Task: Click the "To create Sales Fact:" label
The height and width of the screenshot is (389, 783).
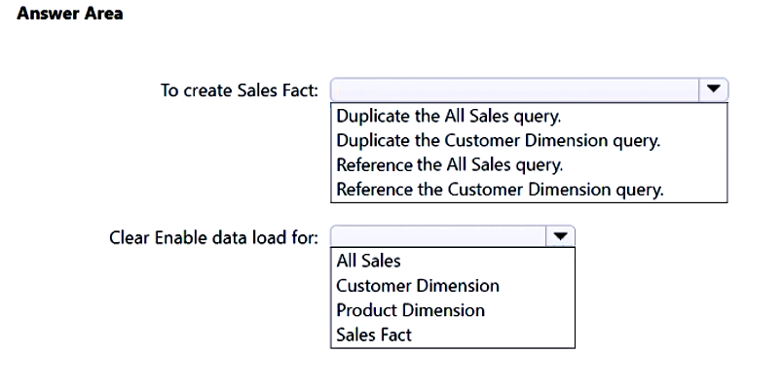Action: pyautogui.click(x=239, y=90)
